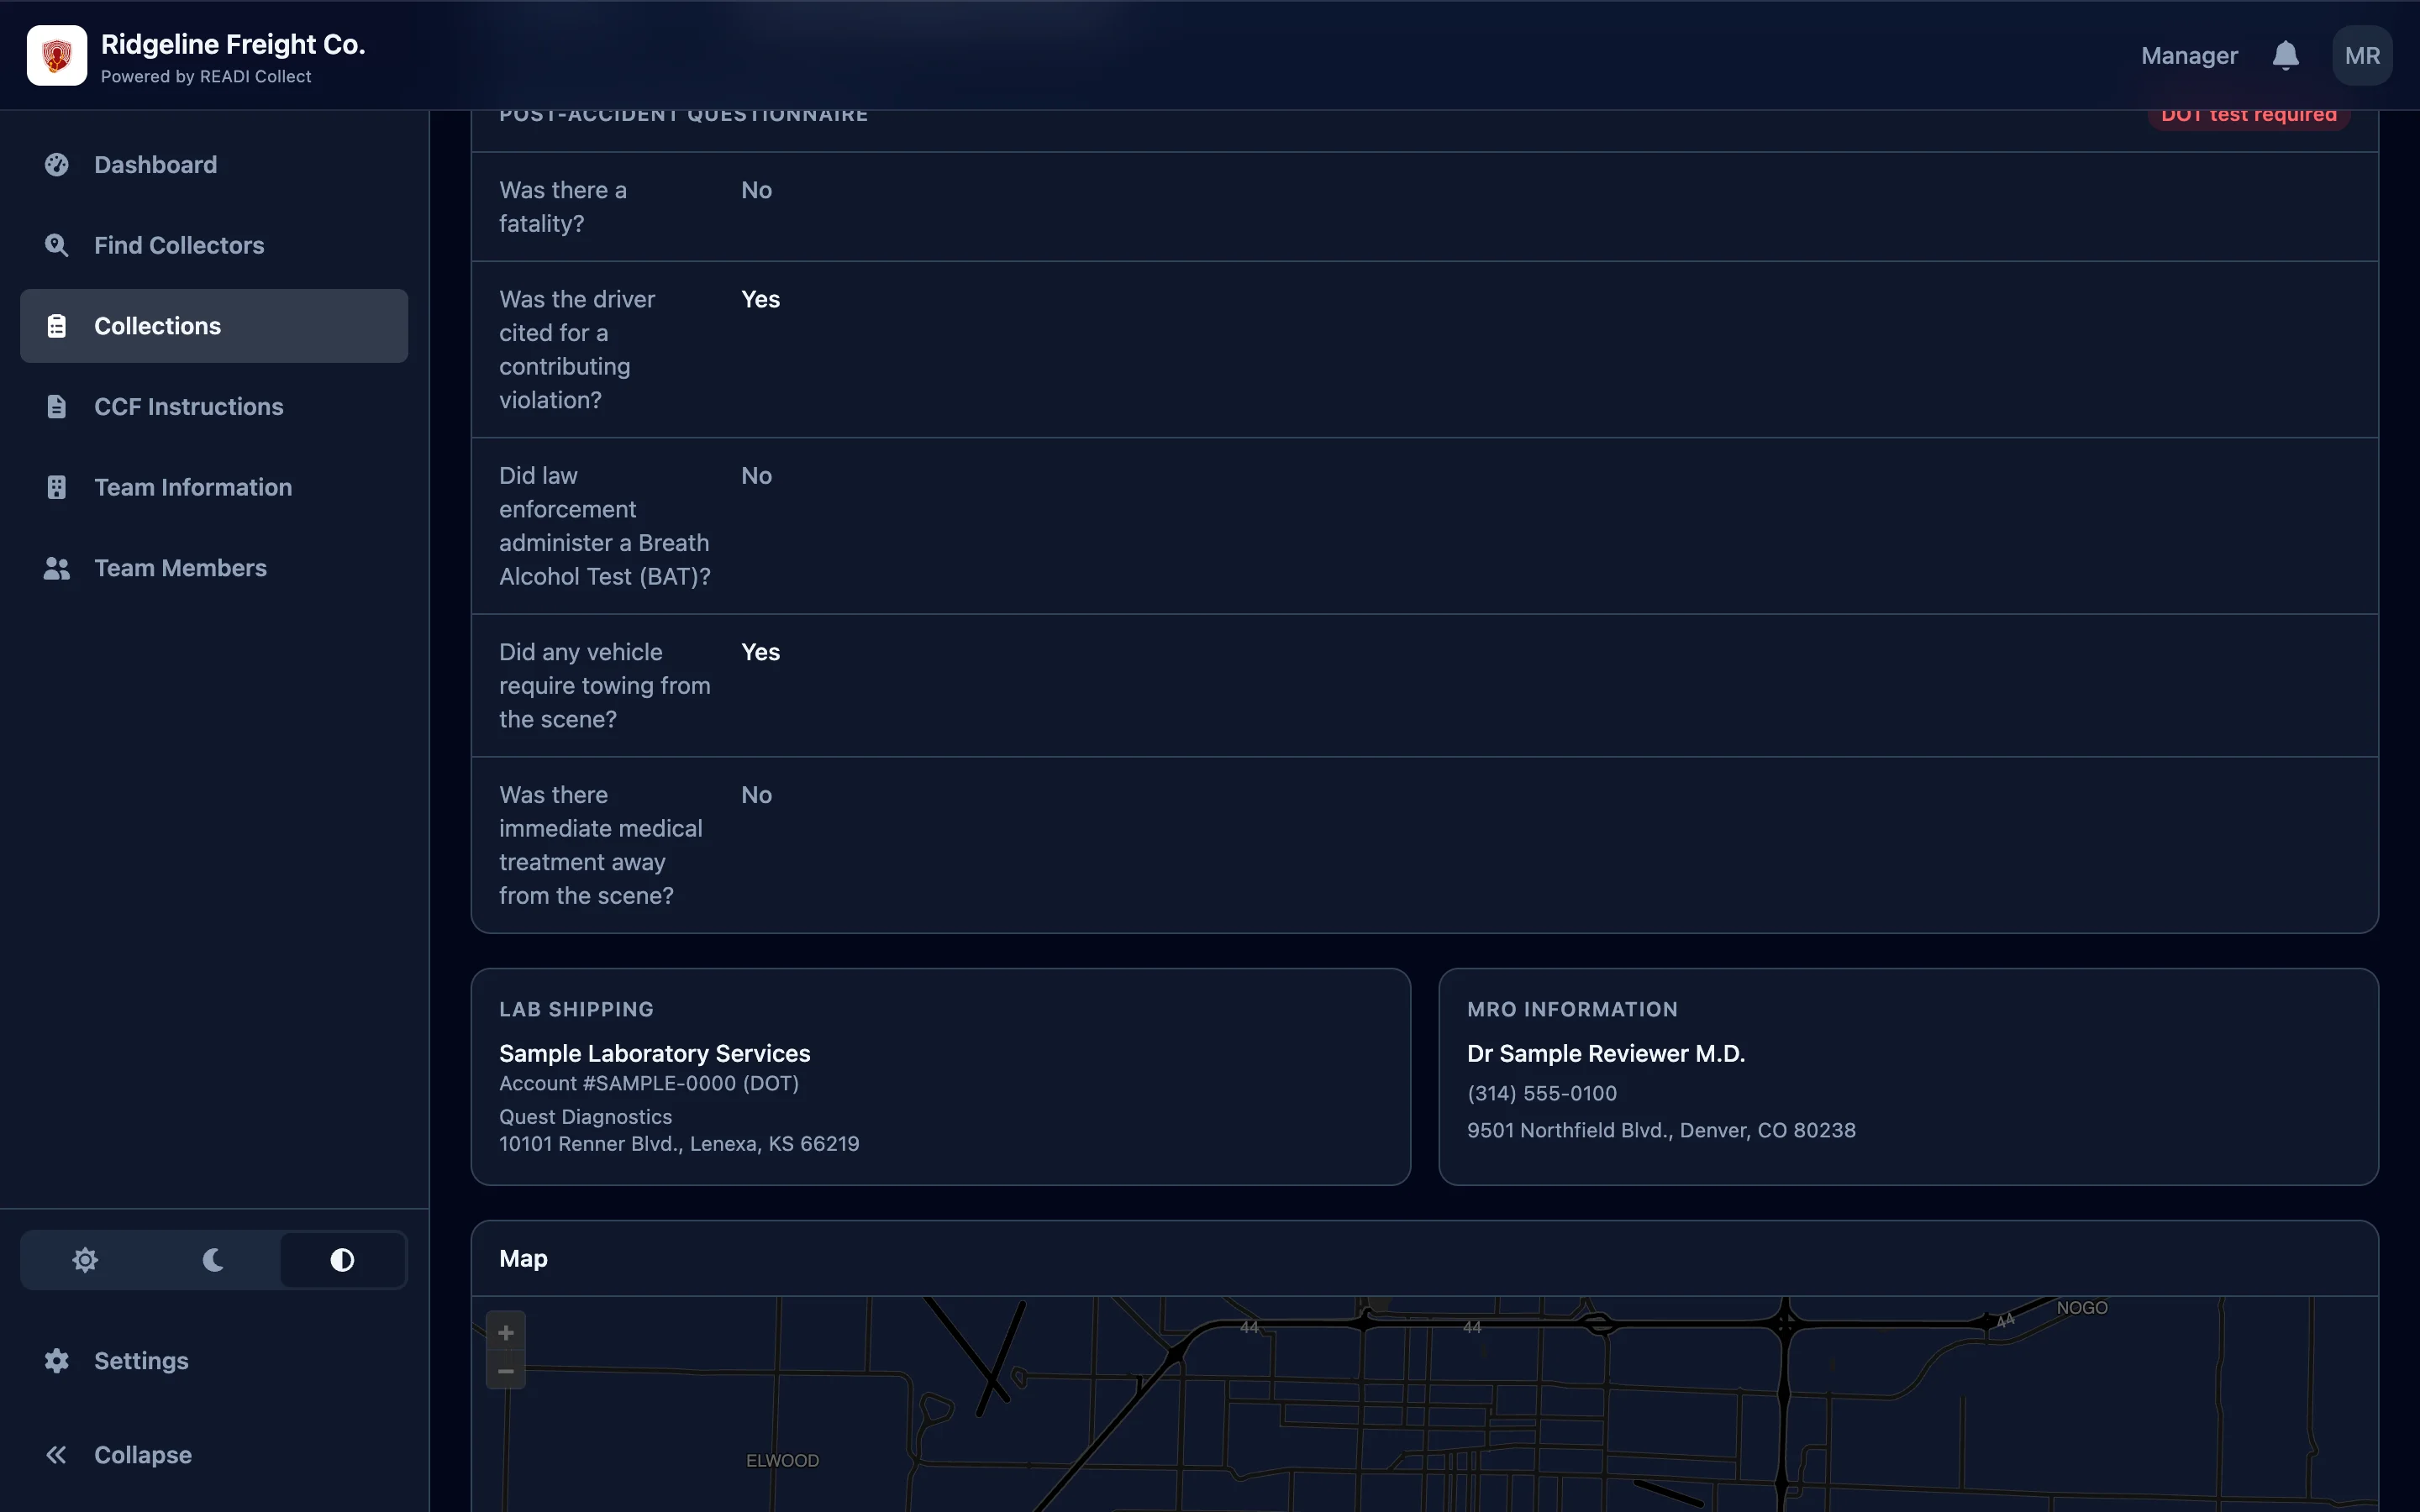The height and width of the screenshot is (1512, 2420).
Task: Open notifications bell
Action: 2285,55
